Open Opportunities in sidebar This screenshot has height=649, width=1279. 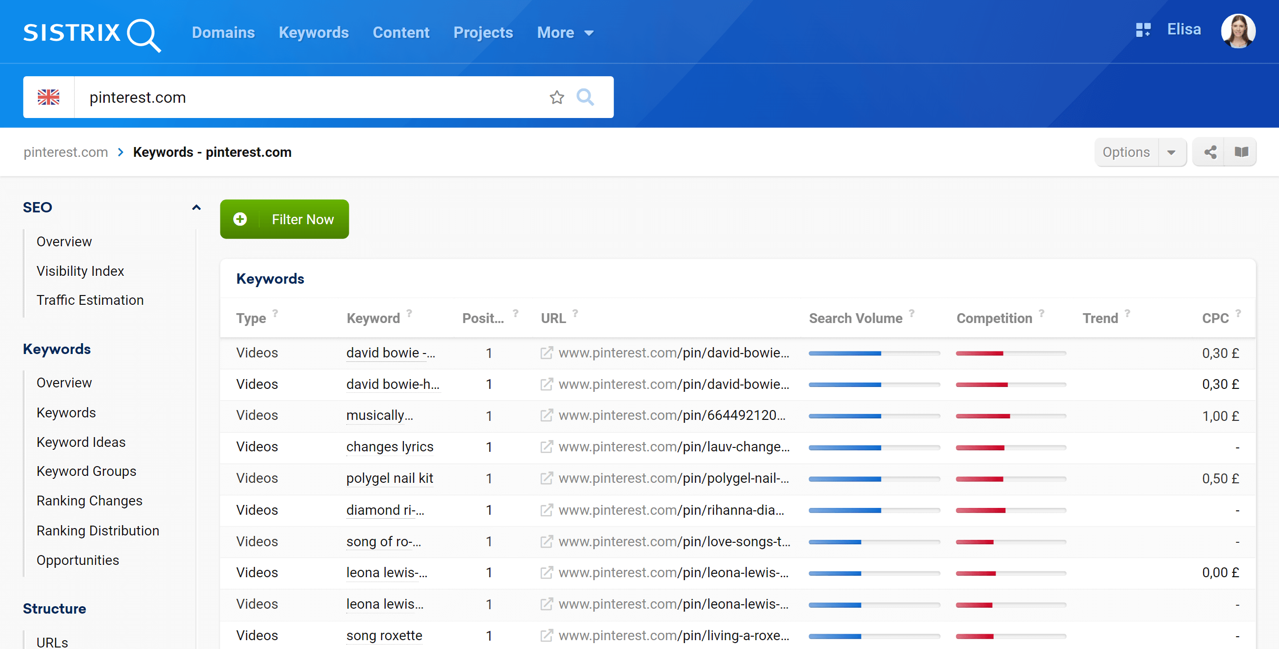tap(77, 560)
